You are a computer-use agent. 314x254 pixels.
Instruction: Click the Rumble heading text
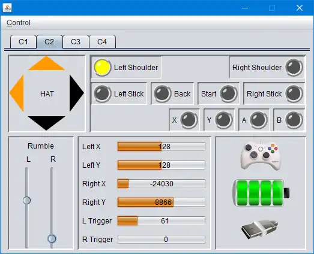[x=41, y=146]
